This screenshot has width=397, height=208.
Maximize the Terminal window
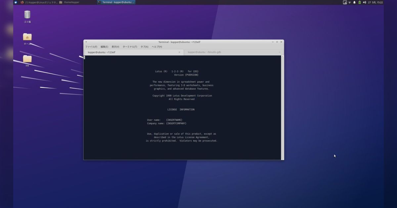[277, 42]
